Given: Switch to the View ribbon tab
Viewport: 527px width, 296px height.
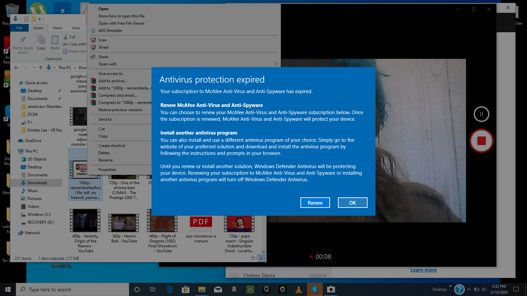Looking at the screenshot, I should click(x=76, y=28).
